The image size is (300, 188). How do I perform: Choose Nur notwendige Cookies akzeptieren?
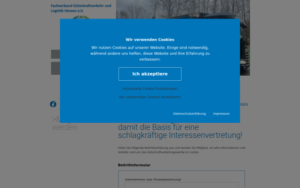tap(150, 97)
